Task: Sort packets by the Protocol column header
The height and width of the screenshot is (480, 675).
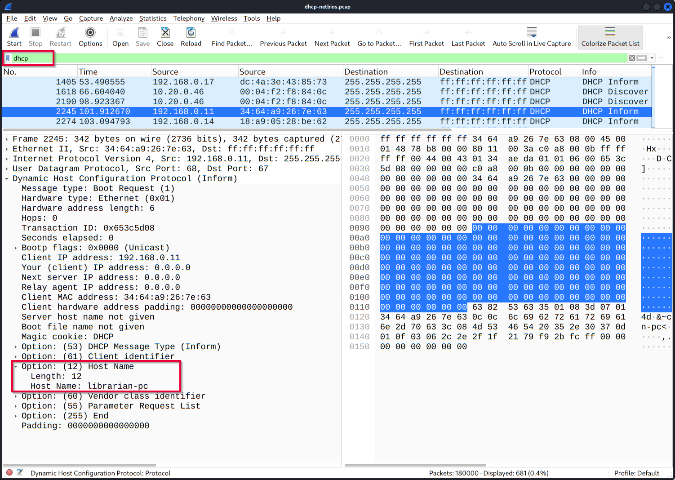Action: click(554, 71)
